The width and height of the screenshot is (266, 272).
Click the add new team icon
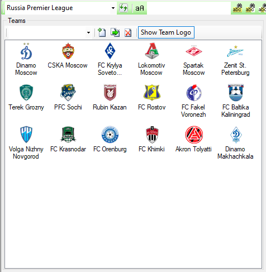point(102,32)
